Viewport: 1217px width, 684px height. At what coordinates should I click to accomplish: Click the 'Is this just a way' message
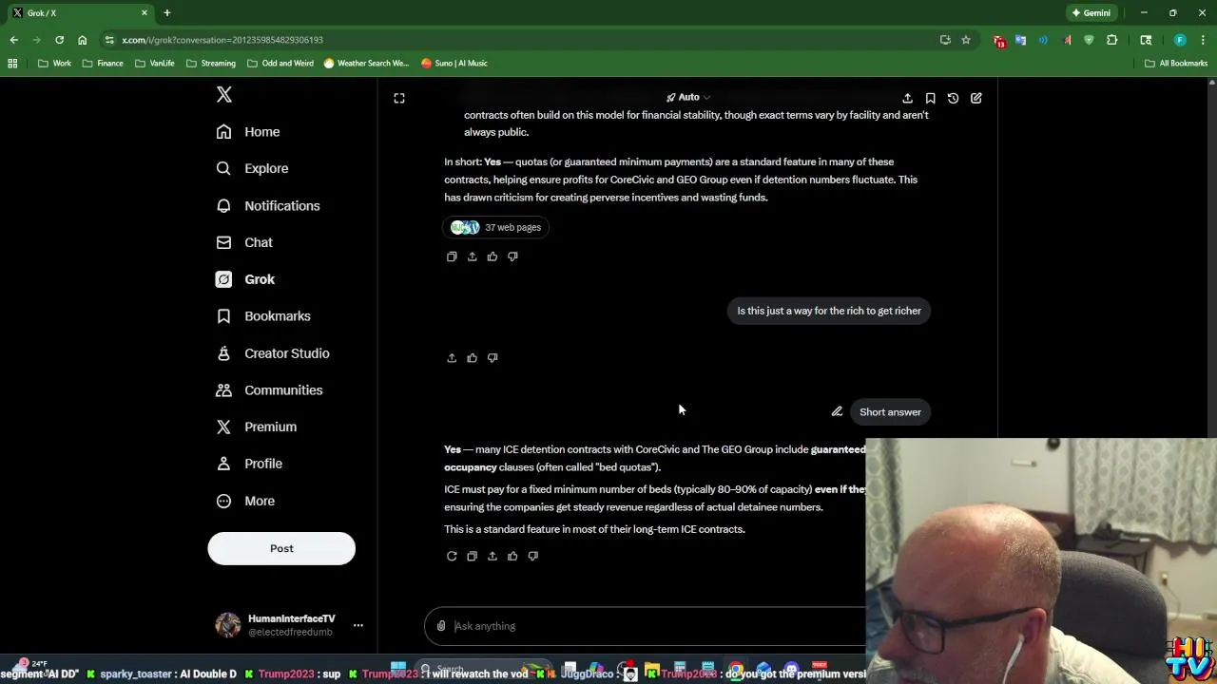tap(829, 311)
